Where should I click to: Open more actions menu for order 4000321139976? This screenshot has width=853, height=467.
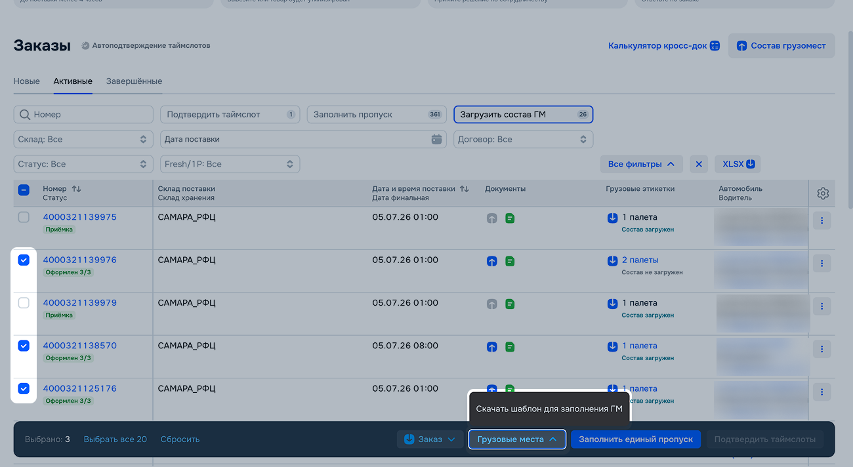pyautogui.click(x=822, y=264)
